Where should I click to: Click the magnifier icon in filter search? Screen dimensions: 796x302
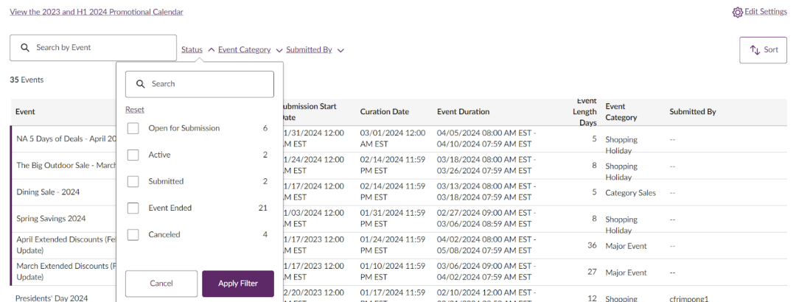coord(140,84)
